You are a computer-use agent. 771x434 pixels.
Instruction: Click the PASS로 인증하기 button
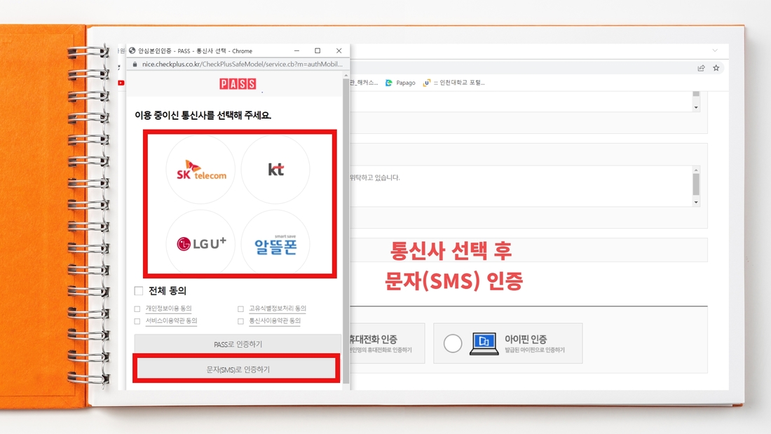[x=238, y=344]
